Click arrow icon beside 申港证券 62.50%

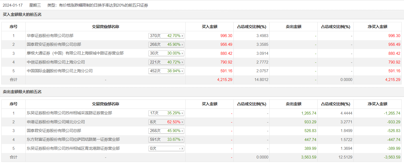coord(182,122)
